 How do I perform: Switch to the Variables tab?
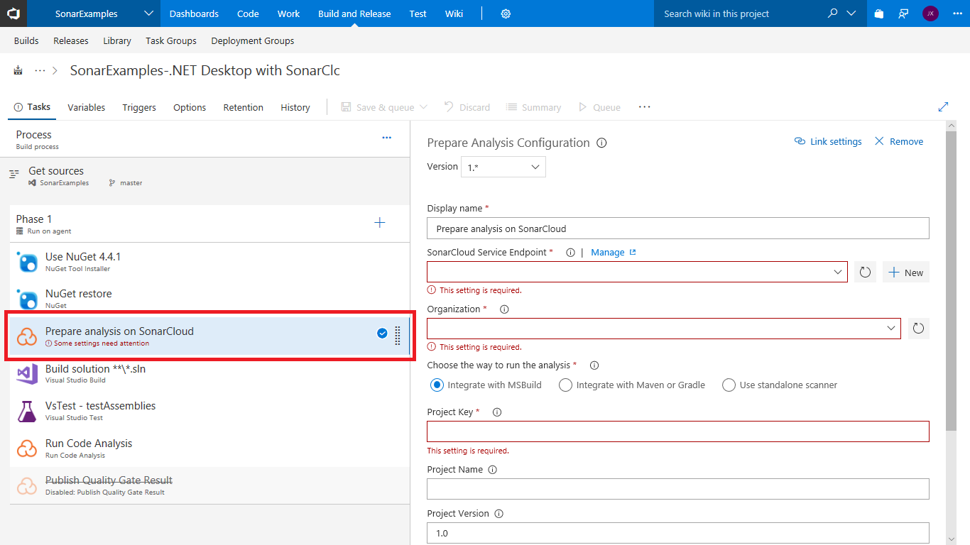click(x=87, y=108)
